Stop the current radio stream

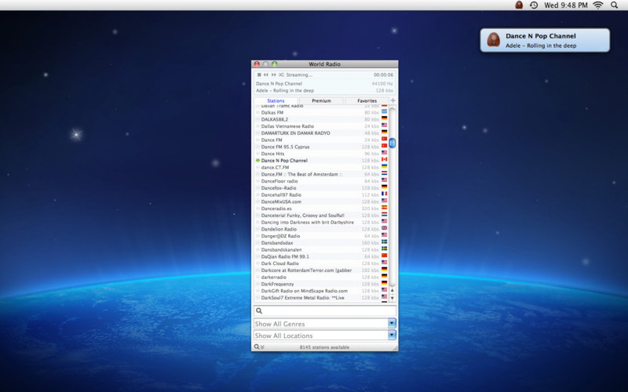[x=258, y=74]
